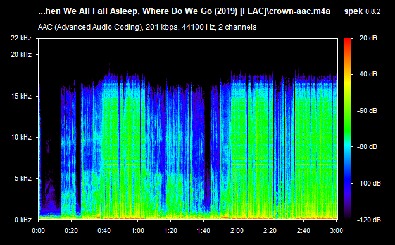Screen dimensions: 395x245
Task: Click the 20 kHz frequency label
Action: 21,54
